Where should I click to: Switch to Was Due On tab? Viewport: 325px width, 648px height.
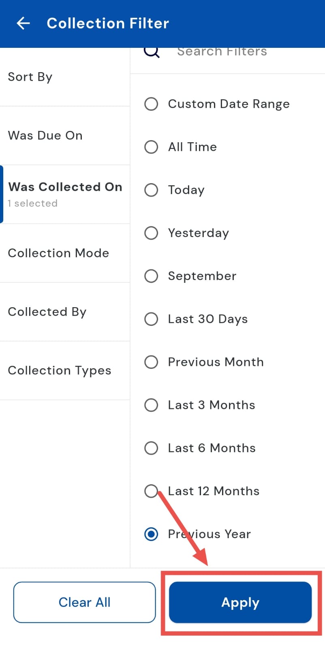point(65,135)
